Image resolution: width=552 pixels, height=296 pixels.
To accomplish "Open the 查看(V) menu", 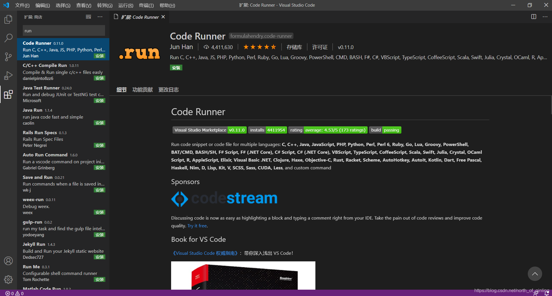I will [84, 5].
